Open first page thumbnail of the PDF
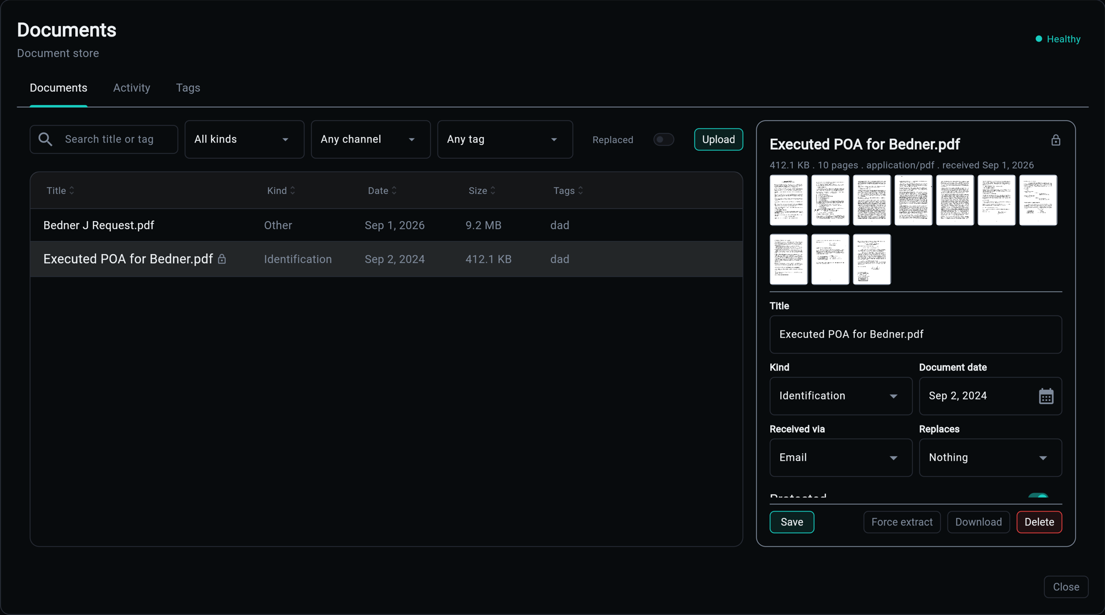1105x615 pixels. coord(788,200)
